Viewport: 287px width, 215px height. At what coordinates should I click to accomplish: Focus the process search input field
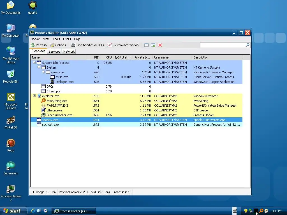click(223, 45)
